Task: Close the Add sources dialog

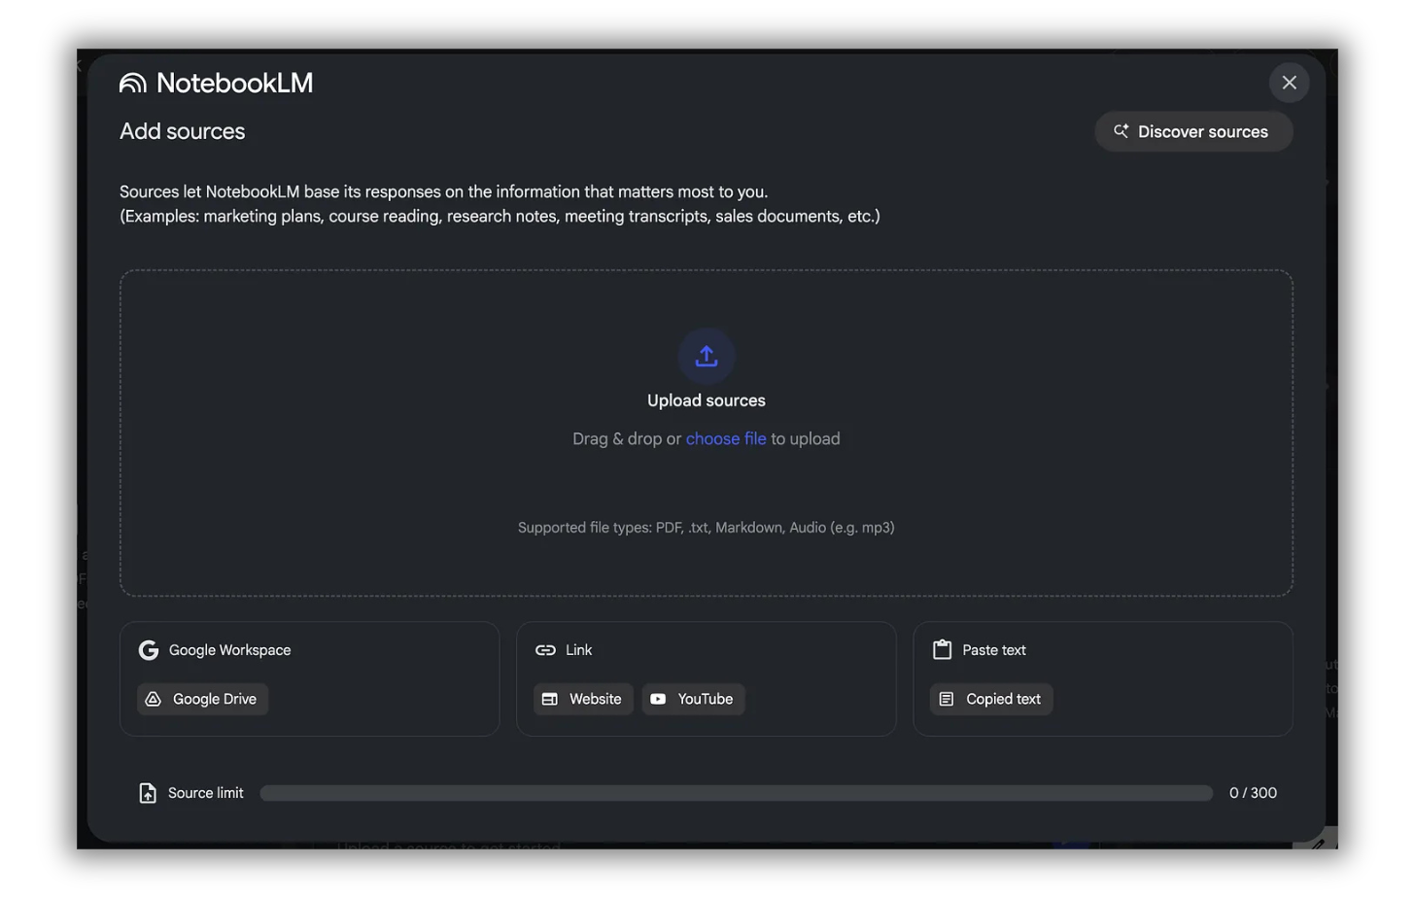Action: pos(1289,83)
